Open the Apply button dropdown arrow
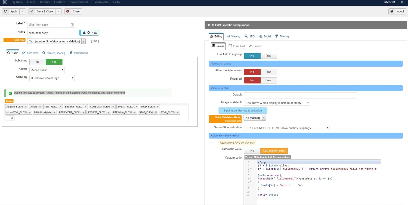 [x=23, y=11]
